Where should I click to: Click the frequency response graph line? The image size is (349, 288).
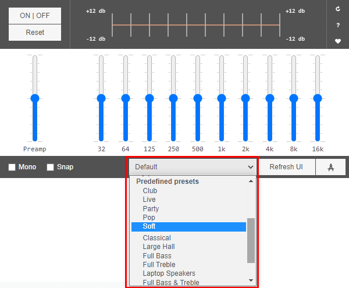pyautogui.click(x=196, y=25)
